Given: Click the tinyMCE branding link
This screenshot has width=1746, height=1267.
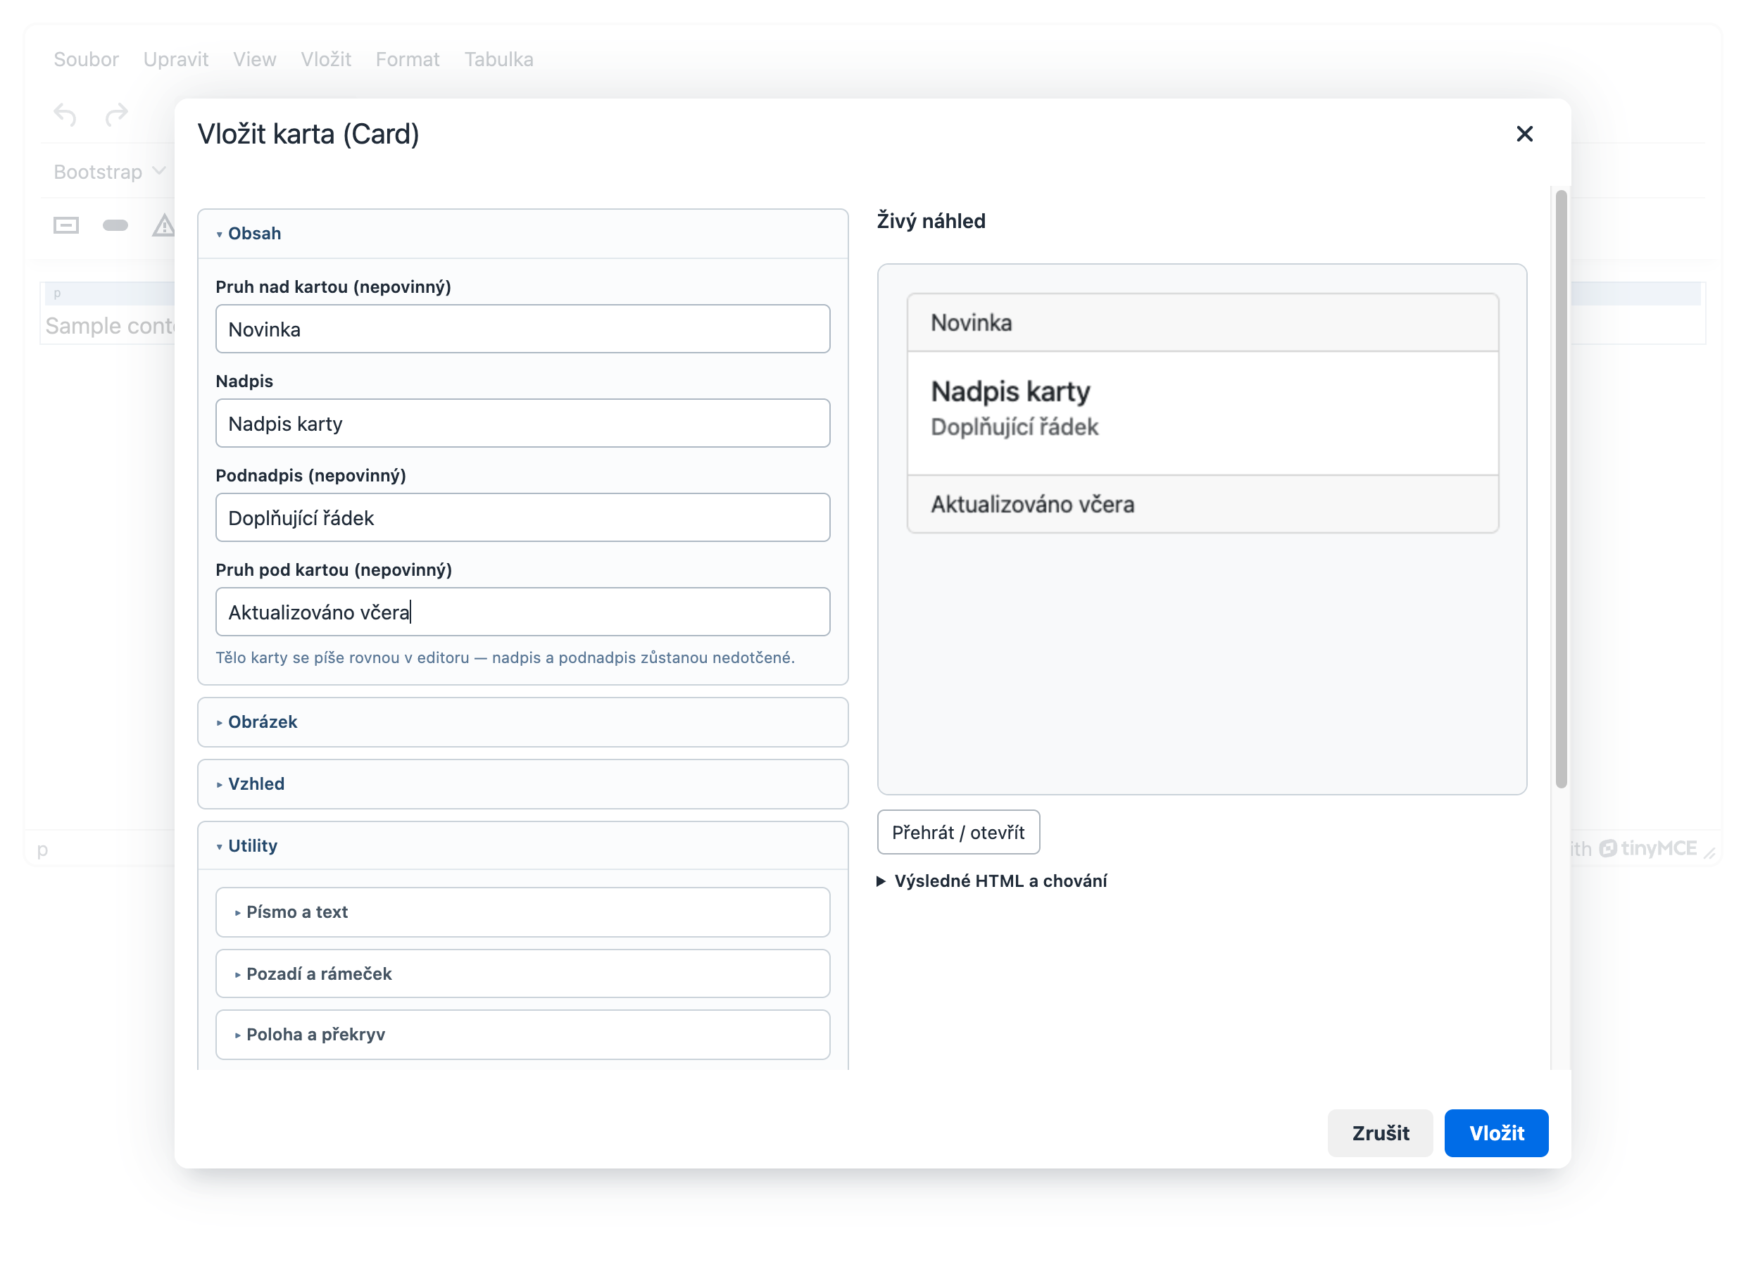Looking at the screenshot, I should pyautogui.click(x=1648, y=848).
